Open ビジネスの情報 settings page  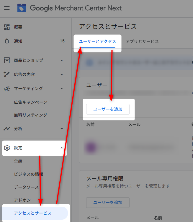click(29, 174)
